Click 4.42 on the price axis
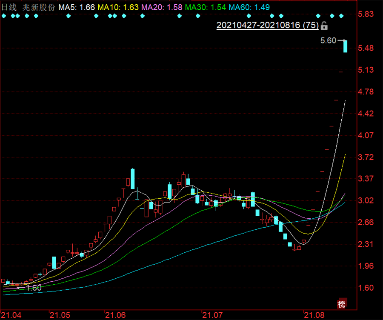This screenshot has height=320, width=383. point(366,113)
